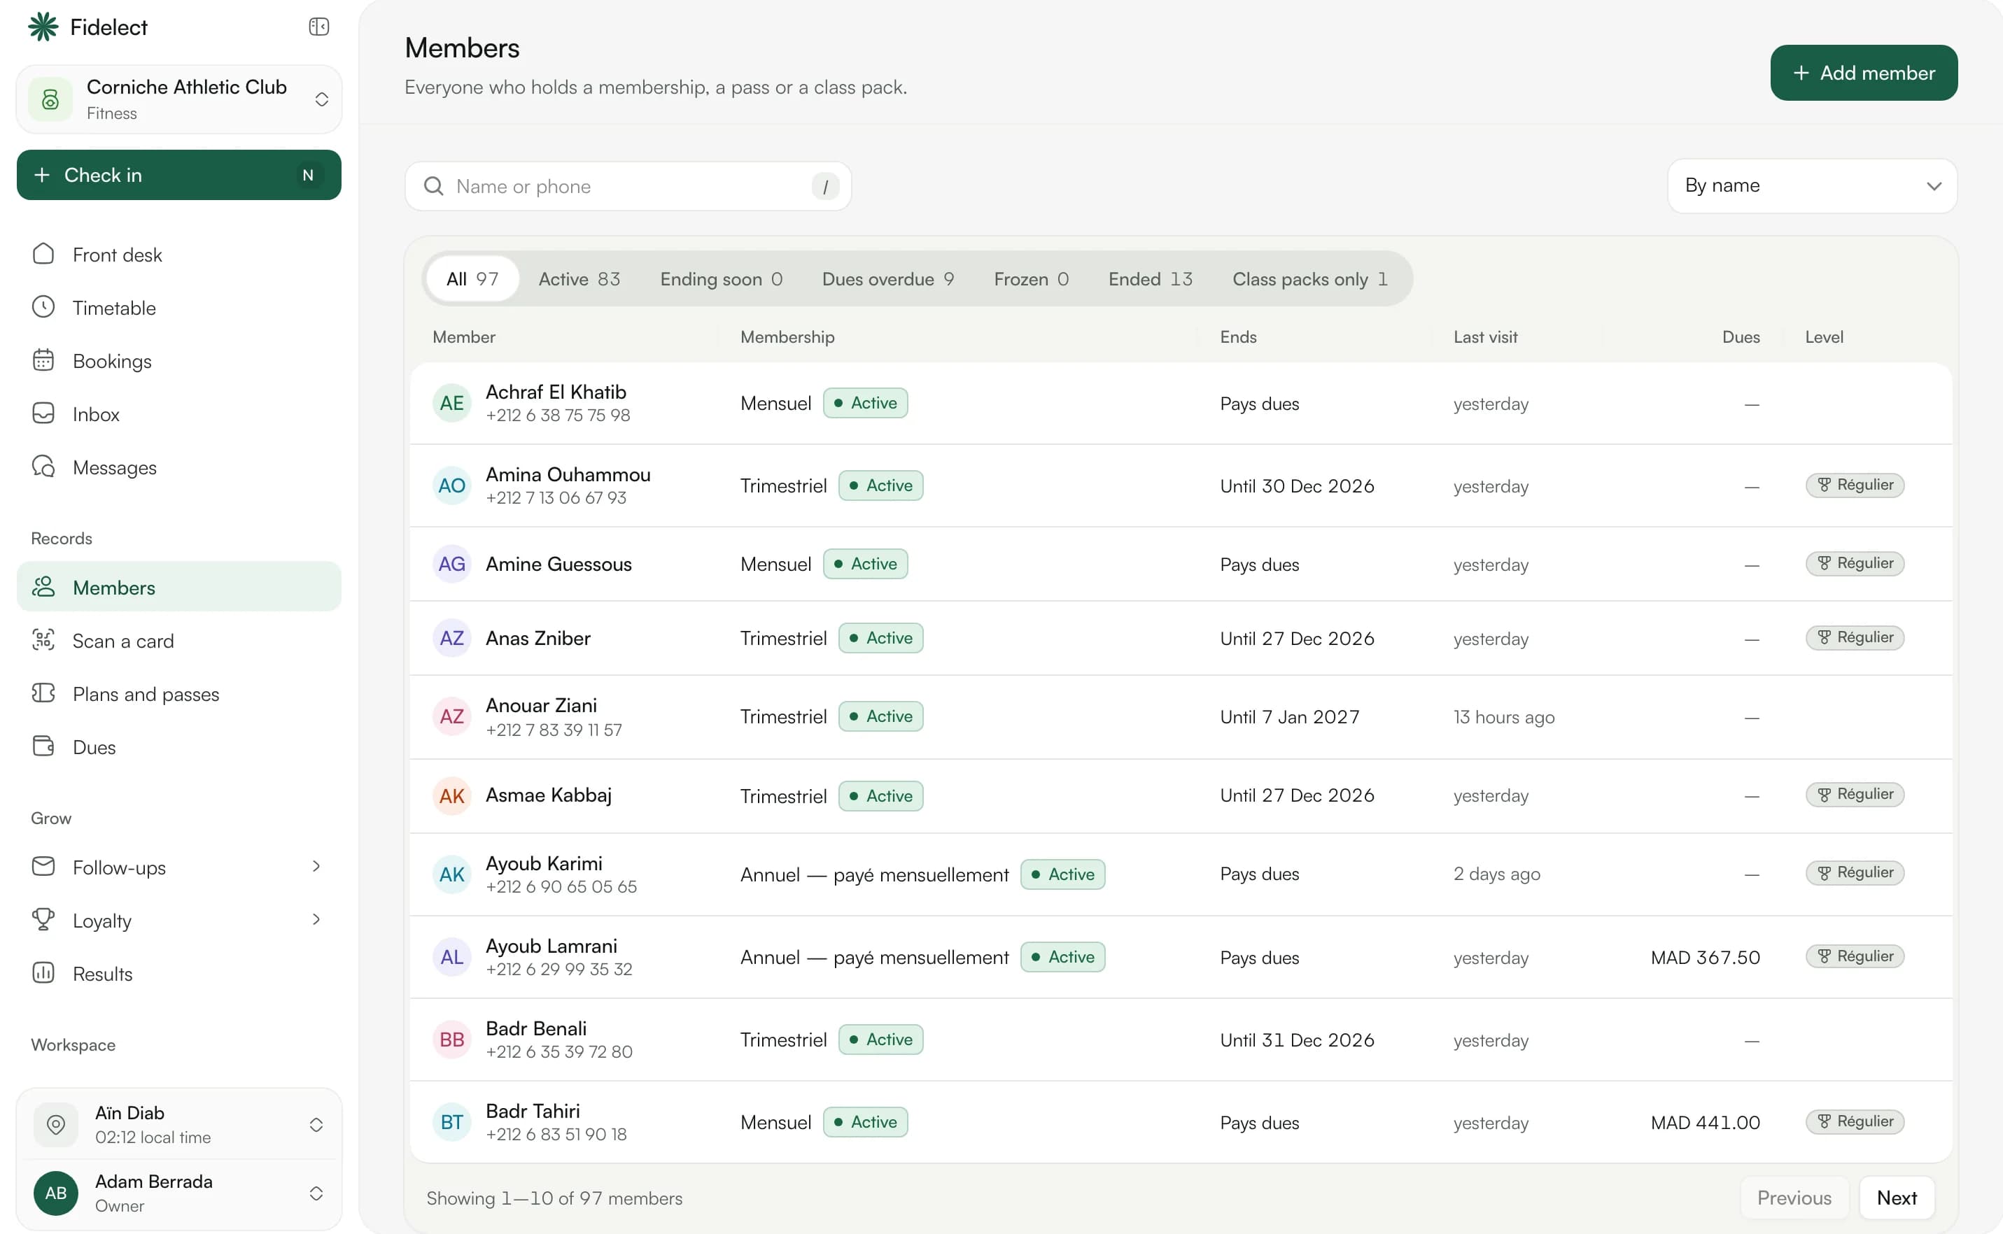The image size is (2003, 1234).
Task: Open Aïn Diab location selector
Action: (179, 1125)
